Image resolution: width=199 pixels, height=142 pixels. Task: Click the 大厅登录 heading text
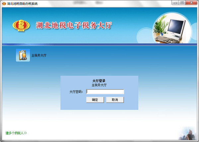(99, 81)
